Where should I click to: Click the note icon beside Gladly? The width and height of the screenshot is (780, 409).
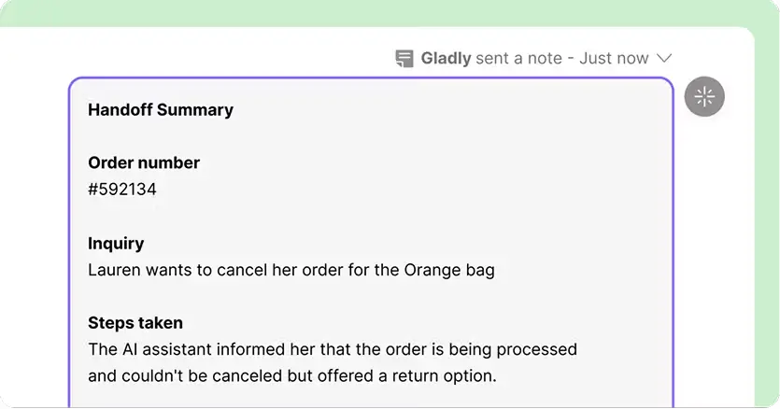[404, 58]
